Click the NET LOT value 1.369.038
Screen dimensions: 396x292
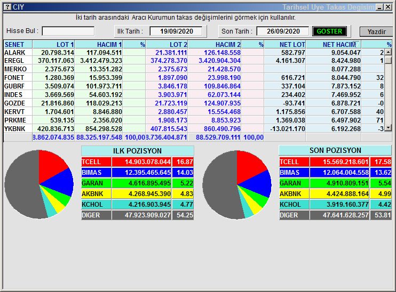pyautogui.click(x=290, y=120)
